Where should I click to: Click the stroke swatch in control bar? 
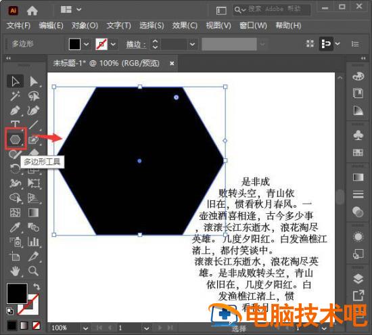click(x=101, y=44)
